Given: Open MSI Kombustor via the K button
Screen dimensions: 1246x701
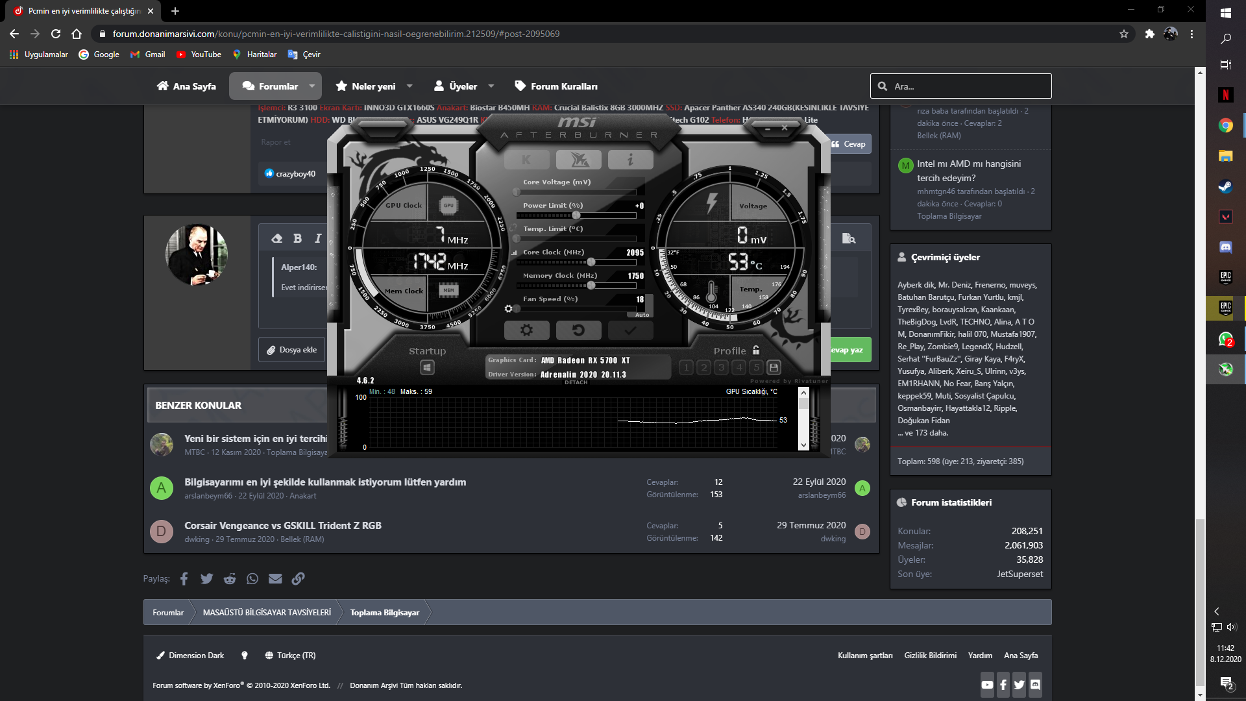Looking at the screenshot, I should pyautogui.click(x=526, y=160).
